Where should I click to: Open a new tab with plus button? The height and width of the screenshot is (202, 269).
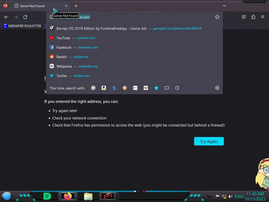76,6
